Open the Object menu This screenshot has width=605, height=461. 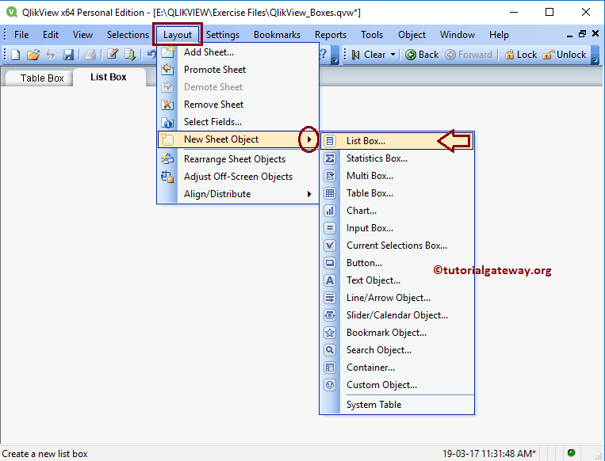click(412, 35)
